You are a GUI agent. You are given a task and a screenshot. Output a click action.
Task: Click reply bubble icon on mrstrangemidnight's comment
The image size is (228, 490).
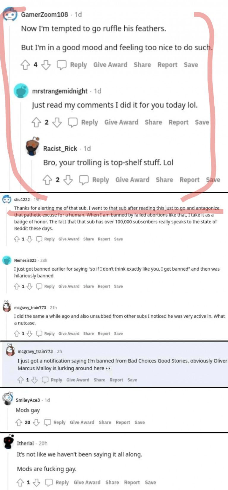[x=73, y=122]
